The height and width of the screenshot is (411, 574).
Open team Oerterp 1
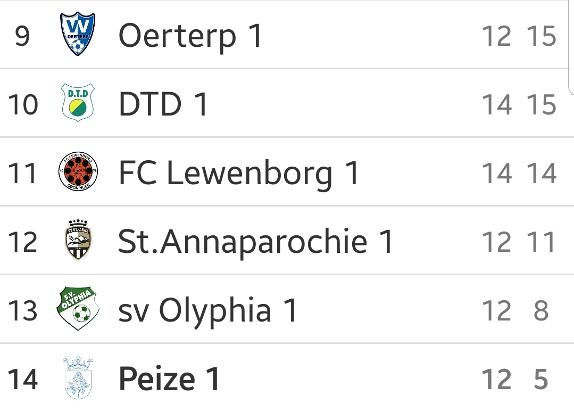tap(190, 36)
